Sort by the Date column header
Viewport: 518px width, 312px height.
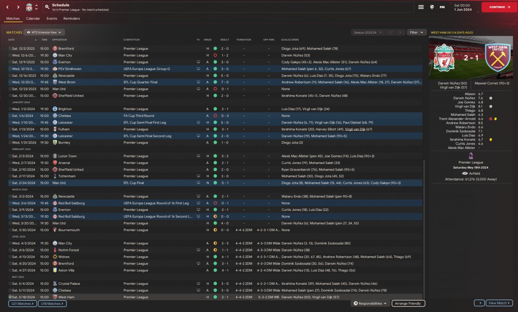pos(11,40)
